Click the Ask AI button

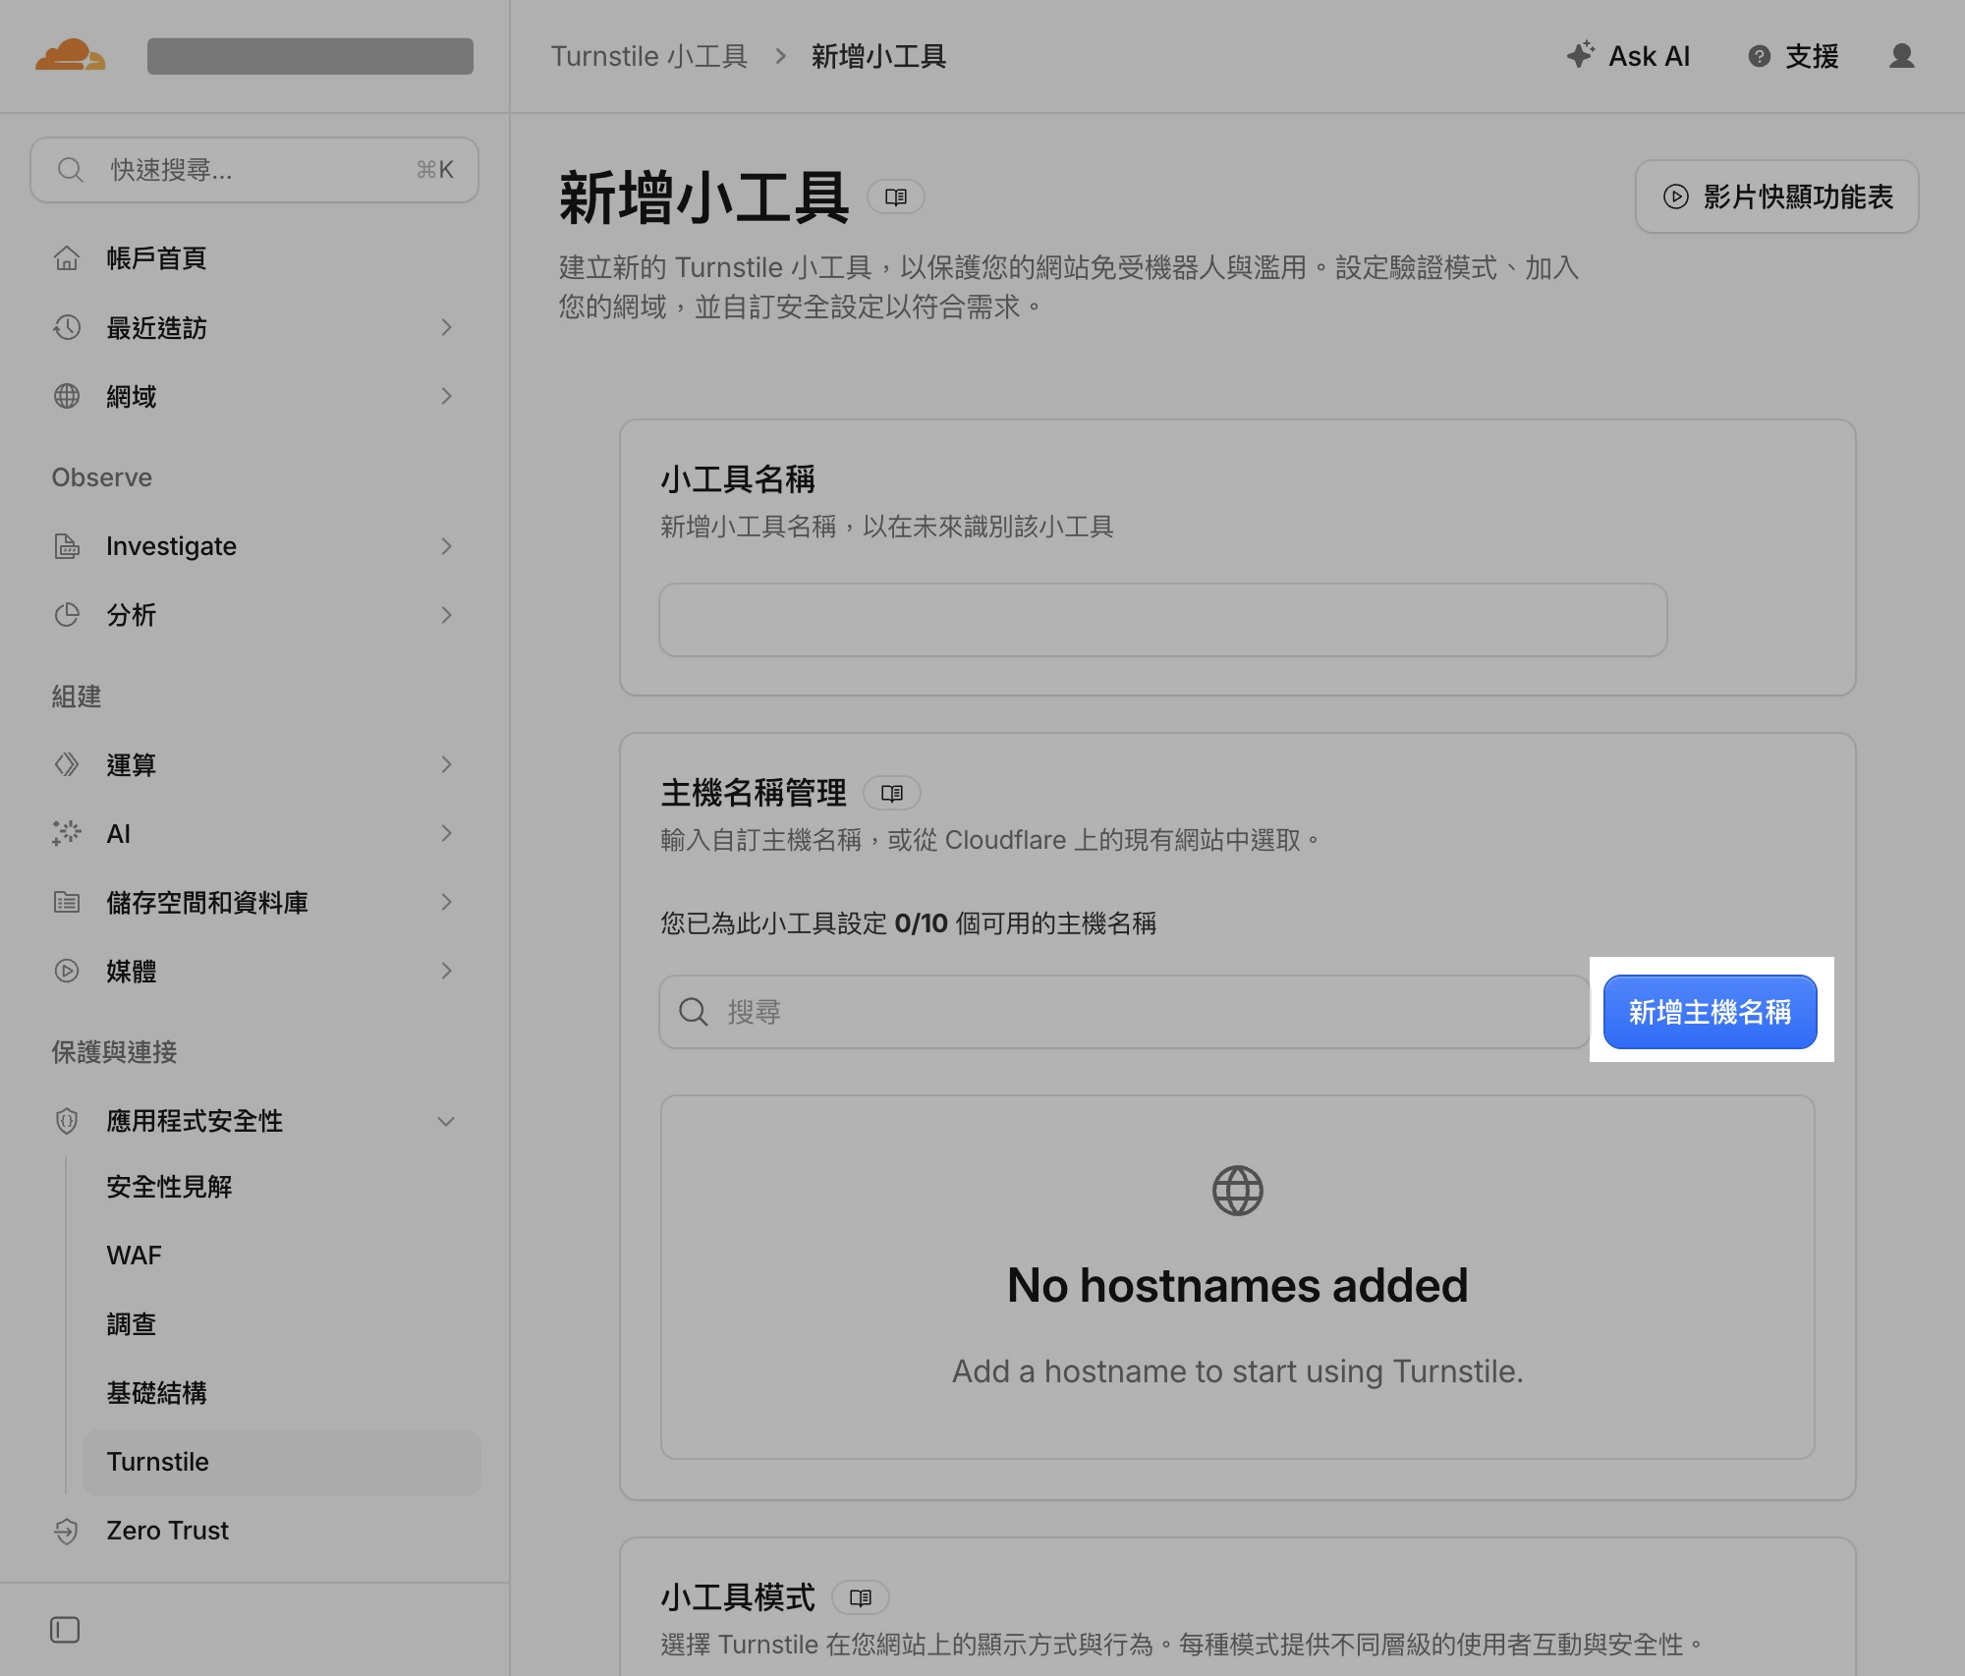point(1628,56)
